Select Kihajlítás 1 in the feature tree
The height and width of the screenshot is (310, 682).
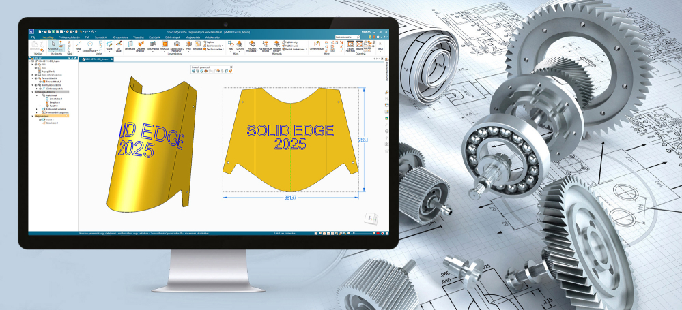click(x=55, y=102)
